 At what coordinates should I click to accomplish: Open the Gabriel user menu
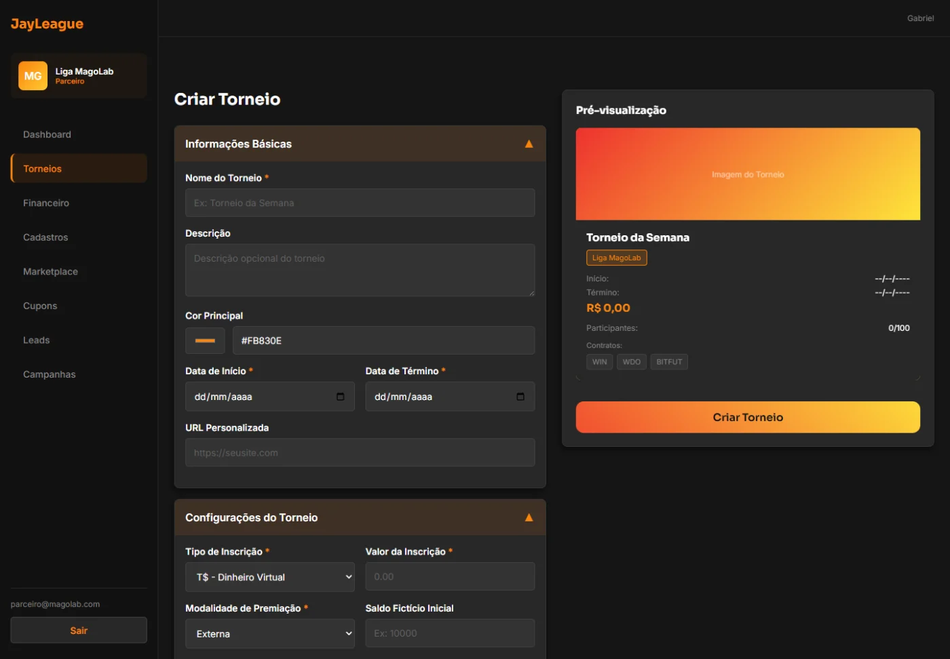[x=920, y=18]
